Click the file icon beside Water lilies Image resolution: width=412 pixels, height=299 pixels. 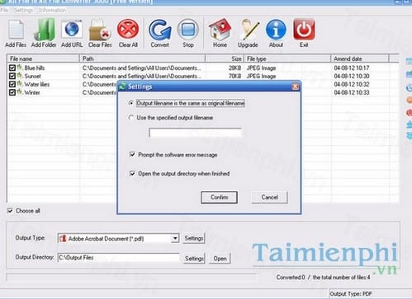(x=20, y=84)
